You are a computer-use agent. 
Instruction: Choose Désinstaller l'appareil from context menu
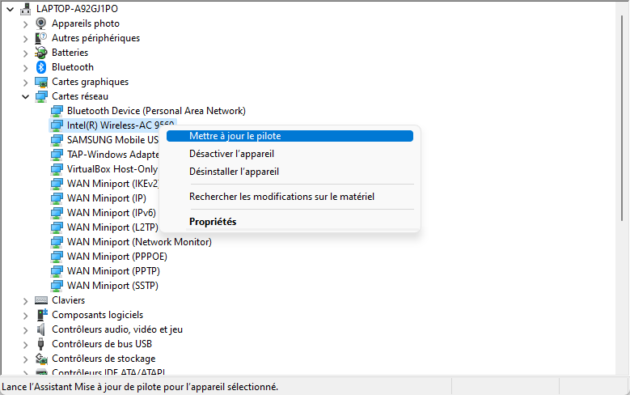290,172
